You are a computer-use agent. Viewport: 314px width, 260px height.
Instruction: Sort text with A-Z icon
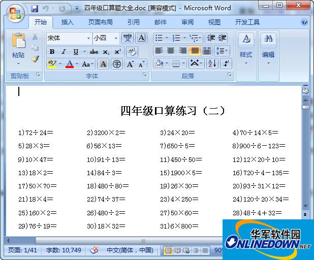tap(212, 63)
